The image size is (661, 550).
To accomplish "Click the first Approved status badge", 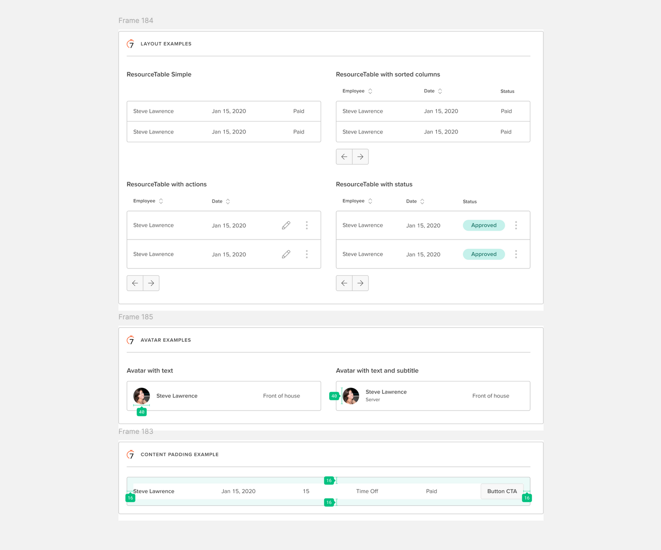I will coord(483,225).
